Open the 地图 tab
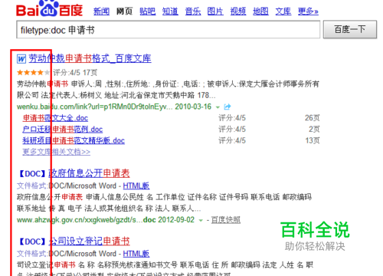 (x=260, y=11)
